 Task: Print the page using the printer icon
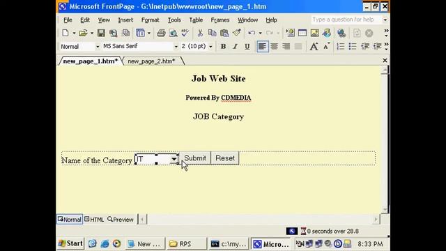161,33
